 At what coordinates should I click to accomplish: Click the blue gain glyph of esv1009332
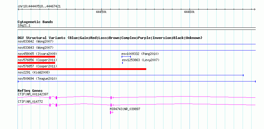click(126, 57)
